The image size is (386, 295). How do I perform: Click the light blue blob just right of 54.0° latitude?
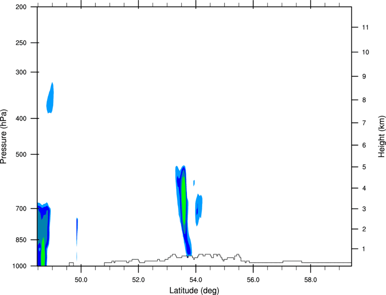click(198, 209)
